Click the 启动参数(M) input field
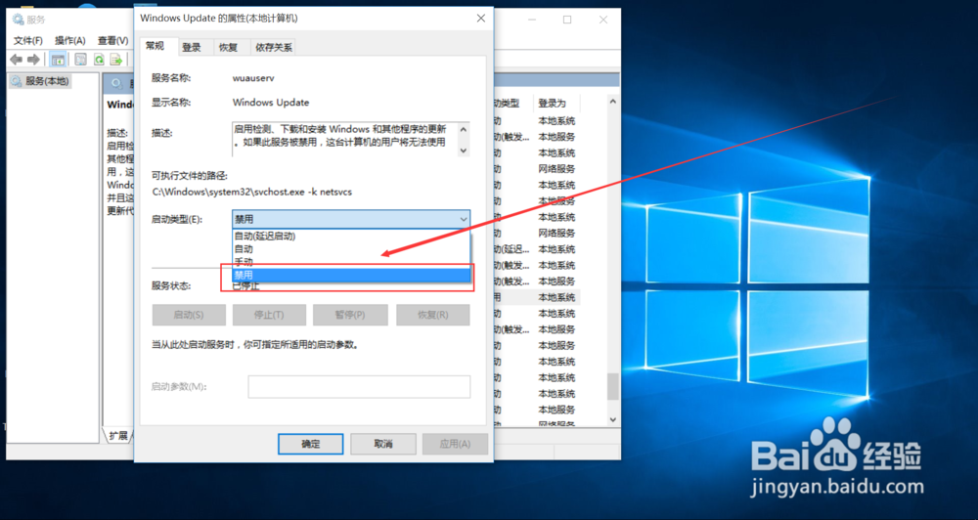Viewport: 978px width, 520px height. (359, 386)
